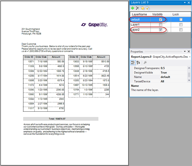Image resolution: width=192 pixels, height=166 pixels.
Task: Edit Name property value default
Action: [x=174, y=77]
